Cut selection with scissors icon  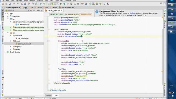[x=22, y=4]
